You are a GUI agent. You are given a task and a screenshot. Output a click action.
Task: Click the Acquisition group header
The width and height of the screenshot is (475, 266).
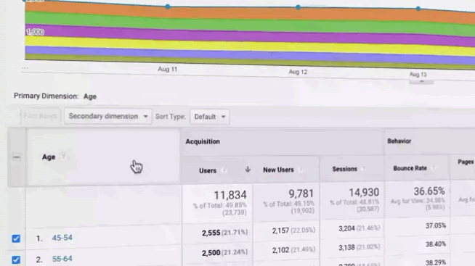coord(203,141)
